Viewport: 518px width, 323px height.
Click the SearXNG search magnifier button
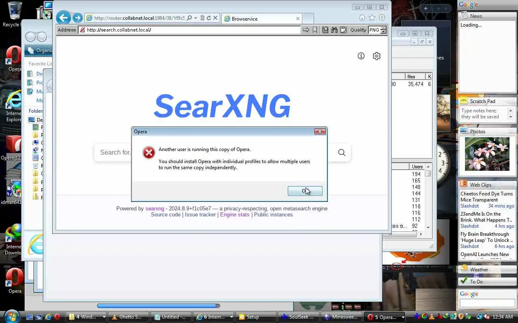click(x=342, y=152)
